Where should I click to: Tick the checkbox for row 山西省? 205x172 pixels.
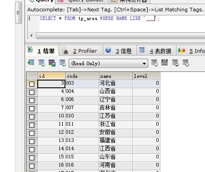pyautogui.click(x=32, y=92)
